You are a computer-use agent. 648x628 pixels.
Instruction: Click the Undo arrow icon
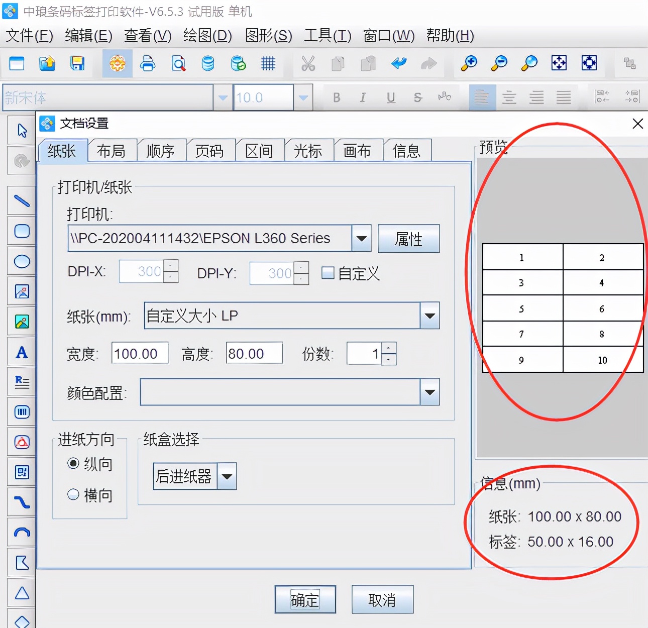(399, 63)
